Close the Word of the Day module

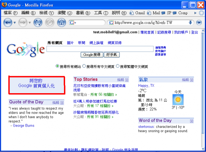[192, 121]
